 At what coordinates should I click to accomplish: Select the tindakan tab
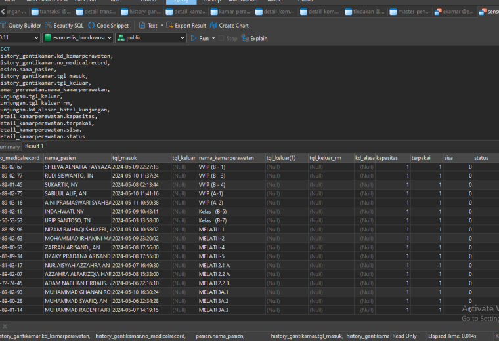[364, 12]
